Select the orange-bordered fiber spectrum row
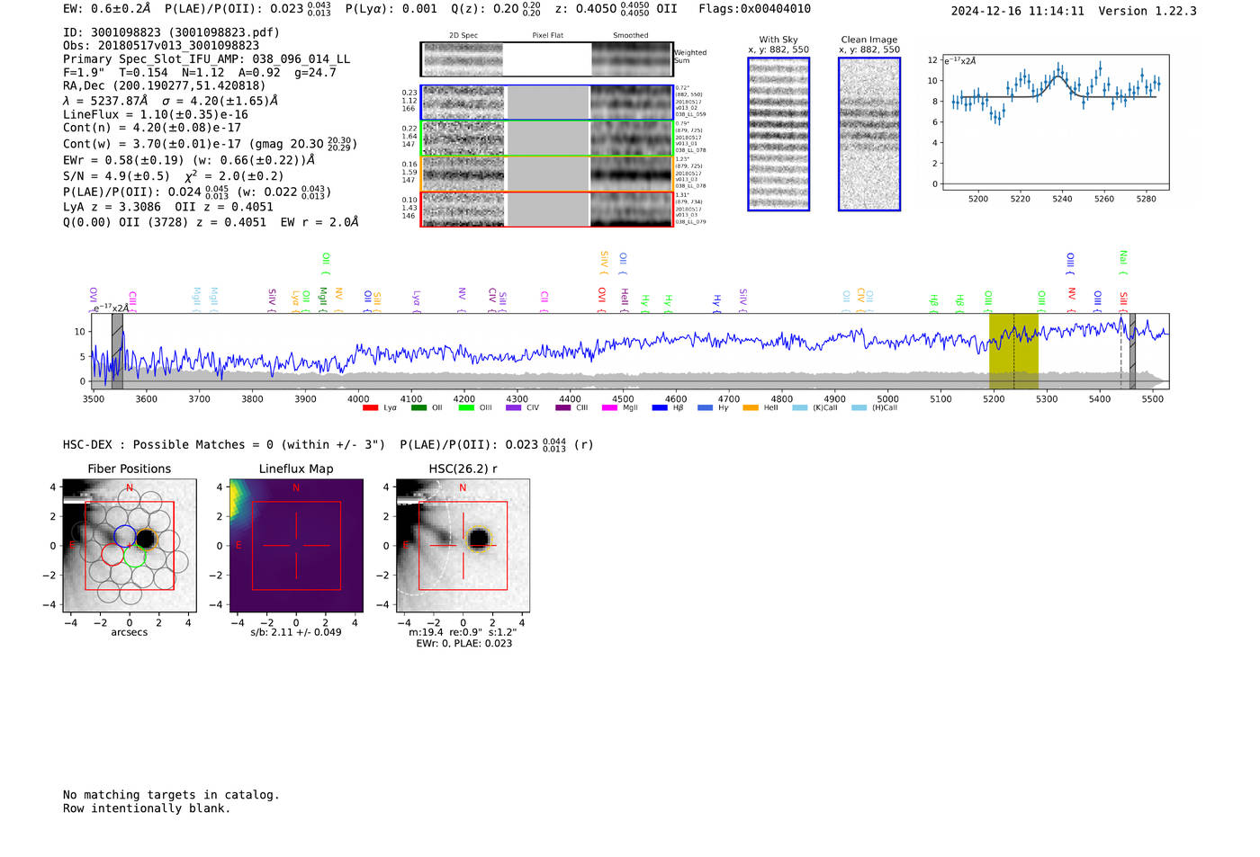 click(x=546, y=174)
